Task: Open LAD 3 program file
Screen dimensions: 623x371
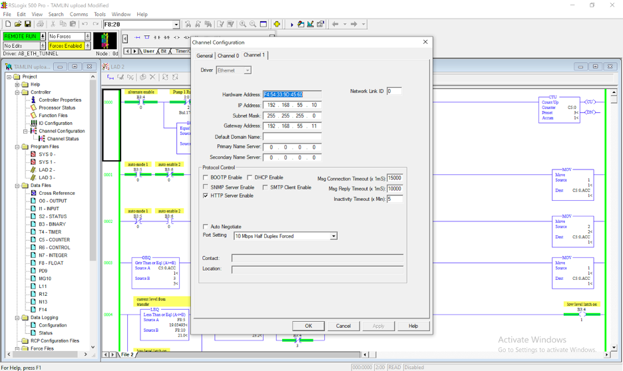Action: 47,178
